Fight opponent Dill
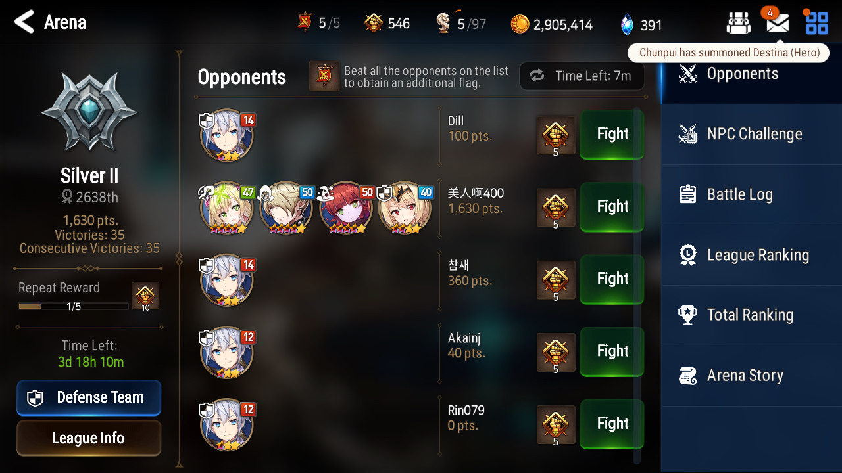This screenshot has height=473, width=842. click(x=612, y=134)
